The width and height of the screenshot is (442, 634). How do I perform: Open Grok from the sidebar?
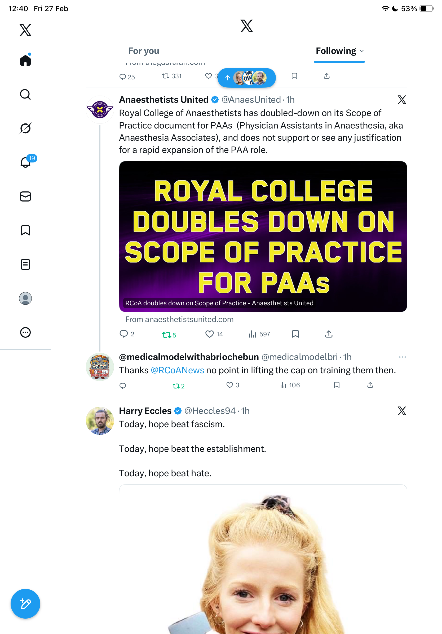coord(25,128)
